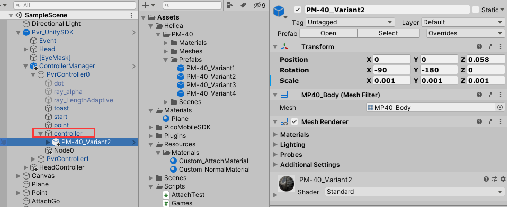Click the Unity logo icon beside SampleScene
Viewport: 509px width, 207px height.
point(19,15)
